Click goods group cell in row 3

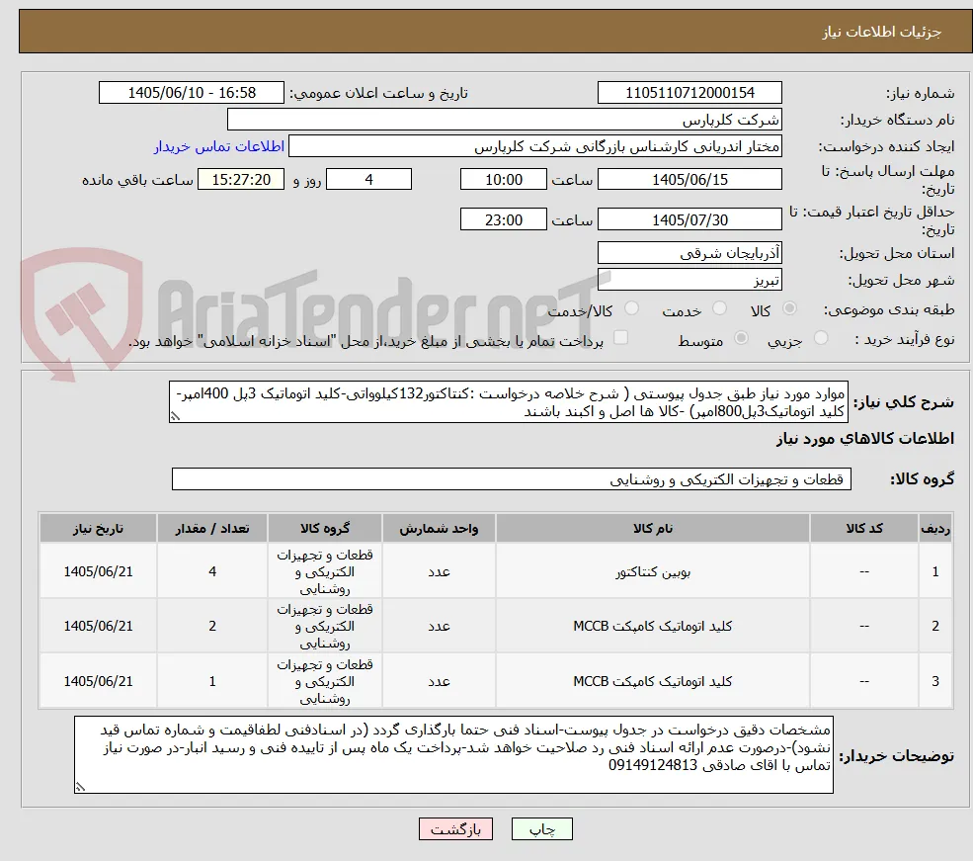click(325, 681)
